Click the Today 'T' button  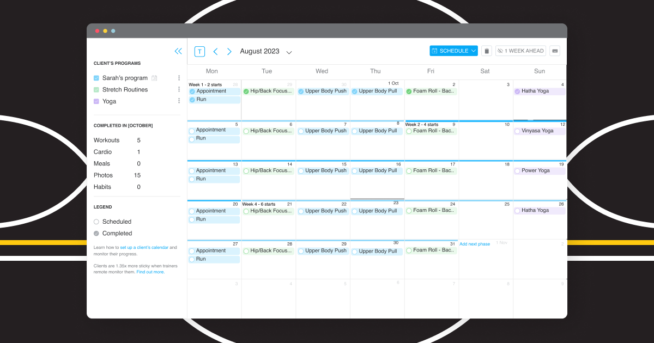coord(199,51)
